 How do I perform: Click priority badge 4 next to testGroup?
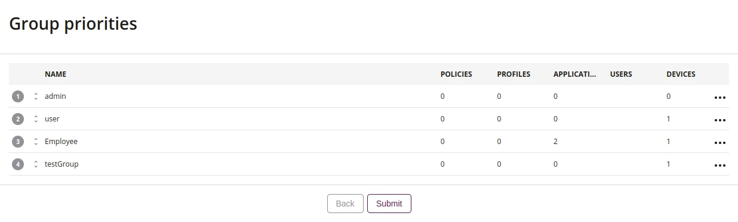[18, 164]
